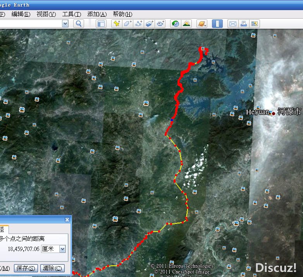Click the Print icon

(x=243, y=24)
